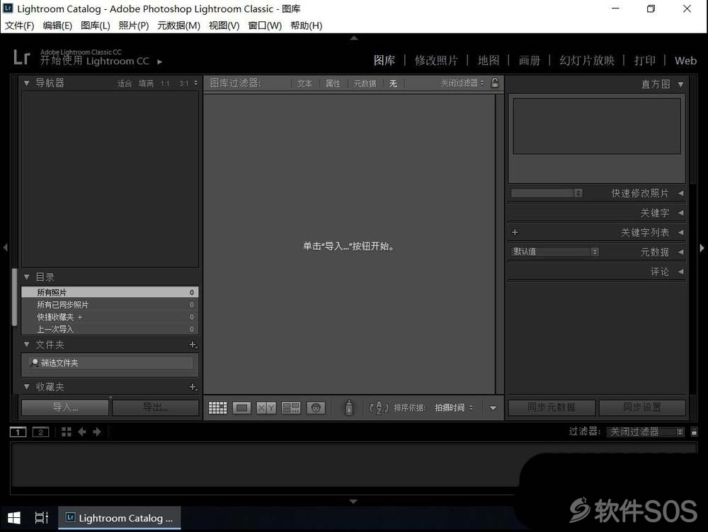This screenshot has width=708, height=532.
Task: Open Windows Task View
Action: click(42, 518)
